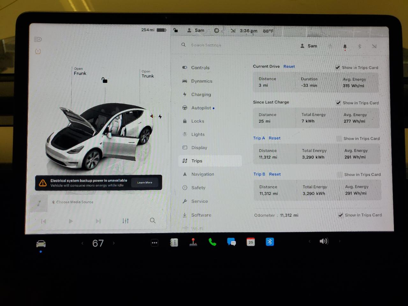Toggle Odometer Show in Trips Card

tap(341, 215)
